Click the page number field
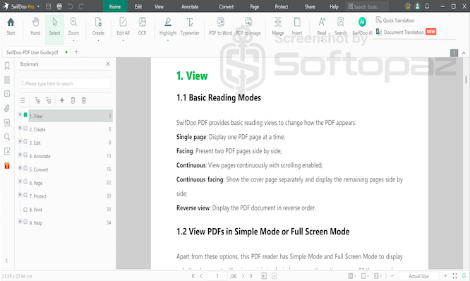The width and height of the screenshot is (470, 281). (x=217, y=276)
